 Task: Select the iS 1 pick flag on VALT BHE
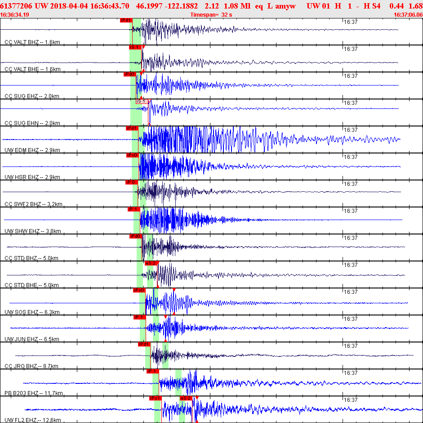point(135,47)
